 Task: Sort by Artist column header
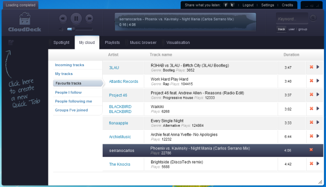[113, 55]
